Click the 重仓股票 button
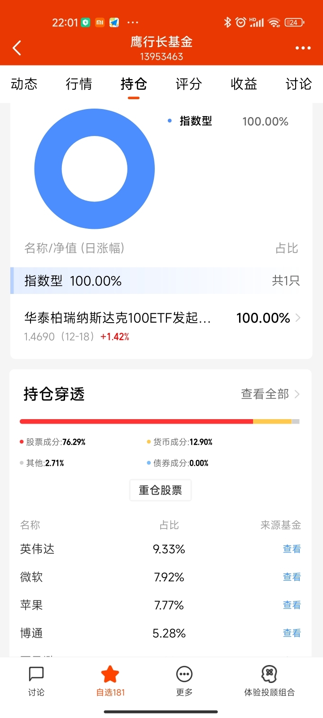 click(x=161, y=490)
